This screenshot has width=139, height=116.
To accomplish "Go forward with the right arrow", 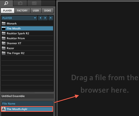I will coord(45,18).
